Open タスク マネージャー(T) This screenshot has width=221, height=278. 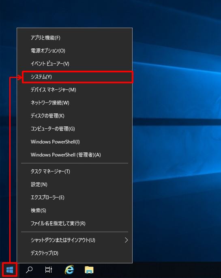(x=75, y=172)
